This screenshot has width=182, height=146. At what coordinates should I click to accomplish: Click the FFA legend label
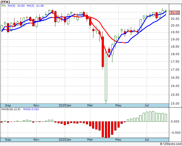3,6
